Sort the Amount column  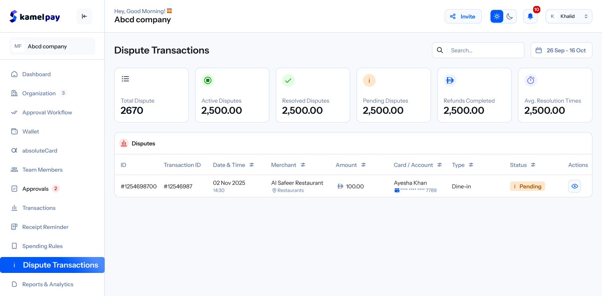tap(363, 165)
